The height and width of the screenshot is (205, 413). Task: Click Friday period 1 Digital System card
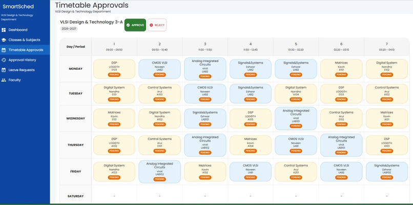114,172
